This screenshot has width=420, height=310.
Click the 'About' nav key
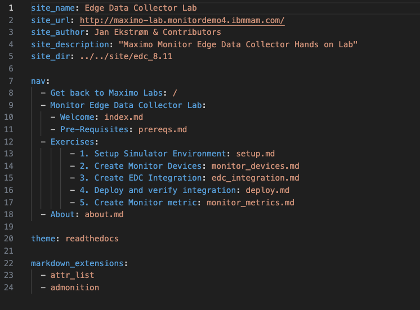(62, 214)
